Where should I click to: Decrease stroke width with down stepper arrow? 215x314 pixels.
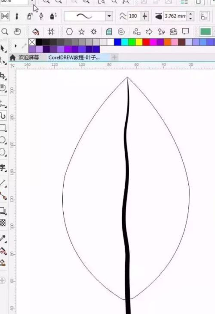coord(190,19)
